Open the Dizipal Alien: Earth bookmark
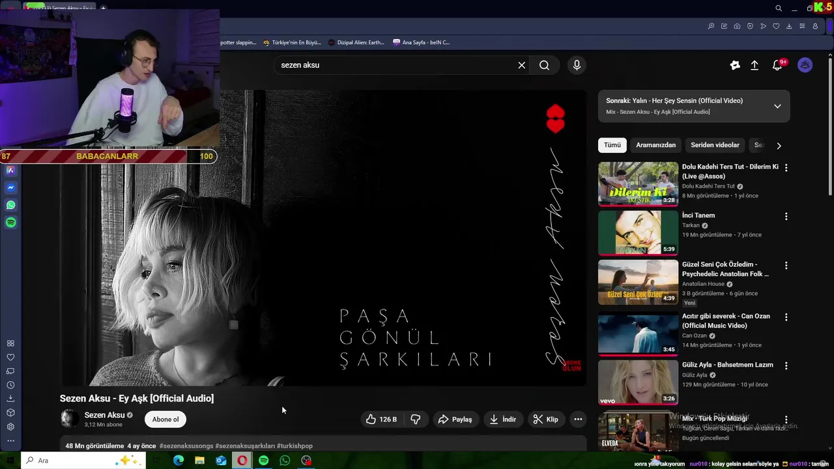834x469 pixels. tap(356, 42)
